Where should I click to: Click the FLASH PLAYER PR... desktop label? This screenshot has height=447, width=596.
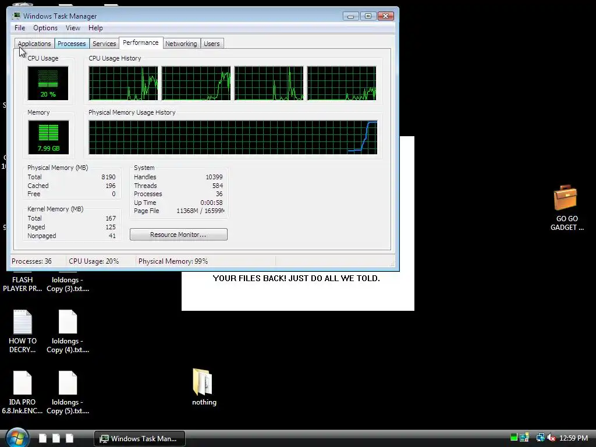pos(23,284)
